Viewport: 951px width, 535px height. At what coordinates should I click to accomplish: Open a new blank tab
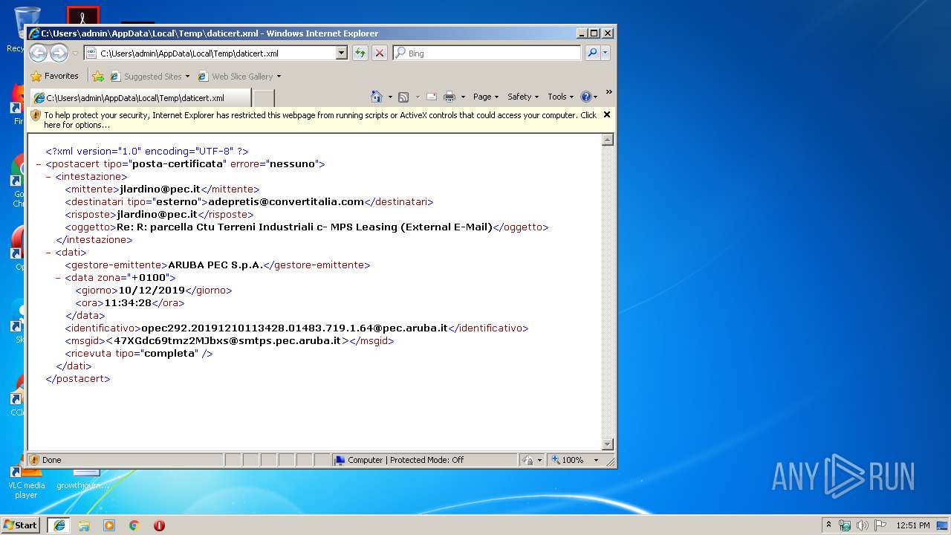coord(264,98)
